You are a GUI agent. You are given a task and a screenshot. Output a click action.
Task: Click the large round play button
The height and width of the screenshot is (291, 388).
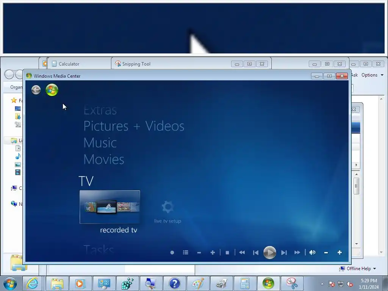(269, 252)
